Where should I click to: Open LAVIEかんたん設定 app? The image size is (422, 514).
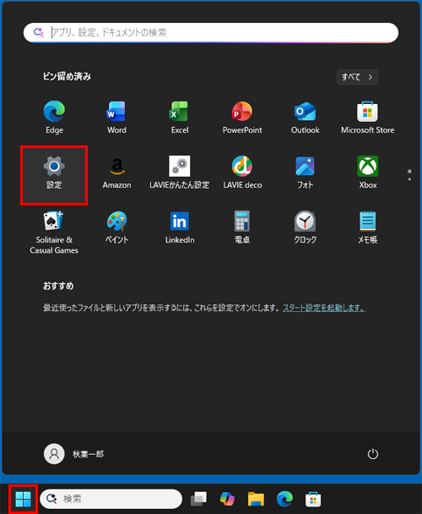pos(180,172)
